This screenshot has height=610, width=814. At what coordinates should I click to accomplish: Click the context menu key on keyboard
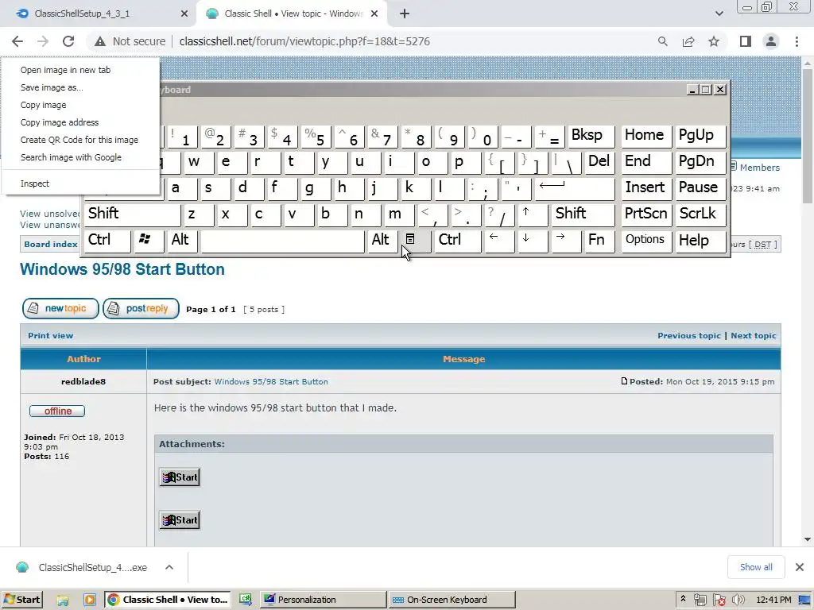(x=415, y=241)
